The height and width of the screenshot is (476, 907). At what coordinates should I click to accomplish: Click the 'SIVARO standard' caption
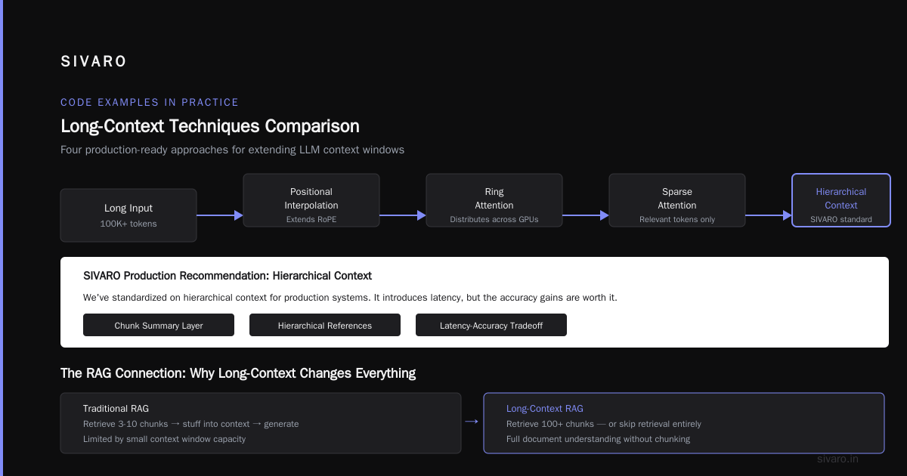point(841,220)
